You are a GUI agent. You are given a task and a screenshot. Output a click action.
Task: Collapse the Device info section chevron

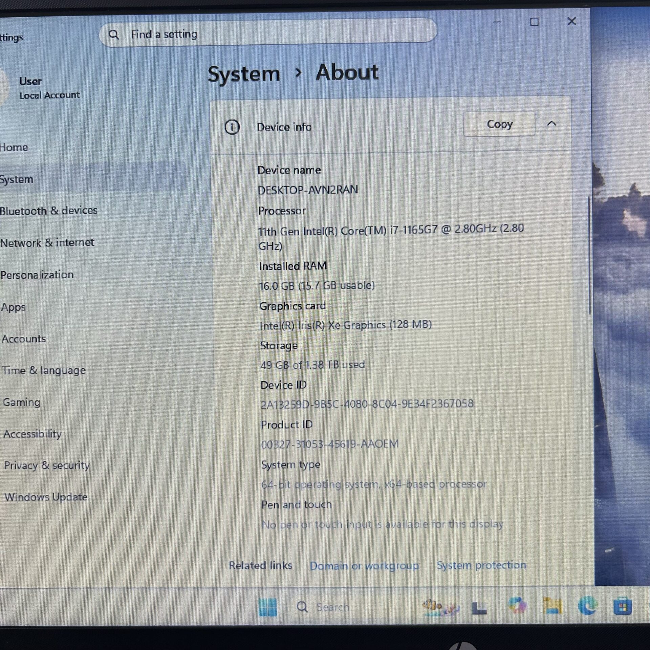[551, 124]
